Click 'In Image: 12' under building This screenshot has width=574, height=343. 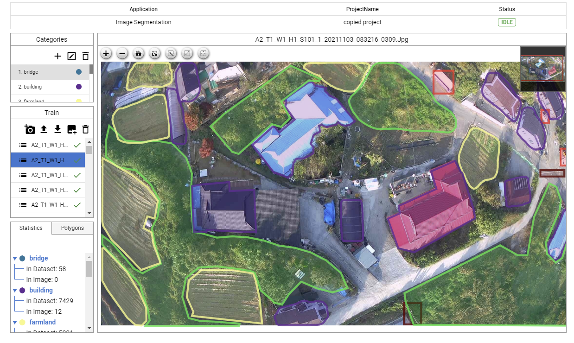point(44,311)
